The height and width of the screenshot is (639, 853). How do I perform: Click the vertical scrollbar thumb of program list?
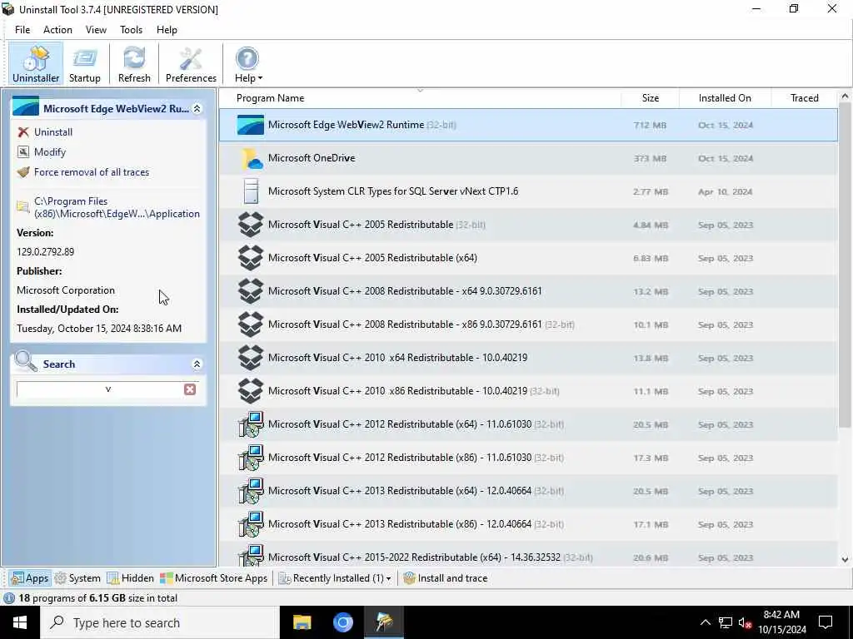(x=845, y=265)
